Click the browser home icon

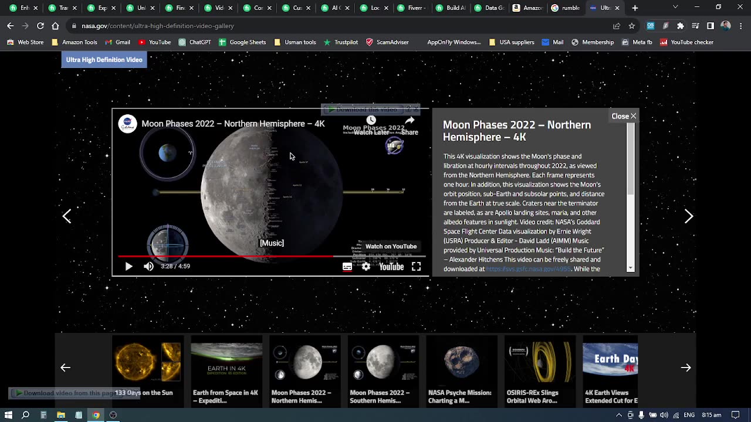tap(55, 26)
